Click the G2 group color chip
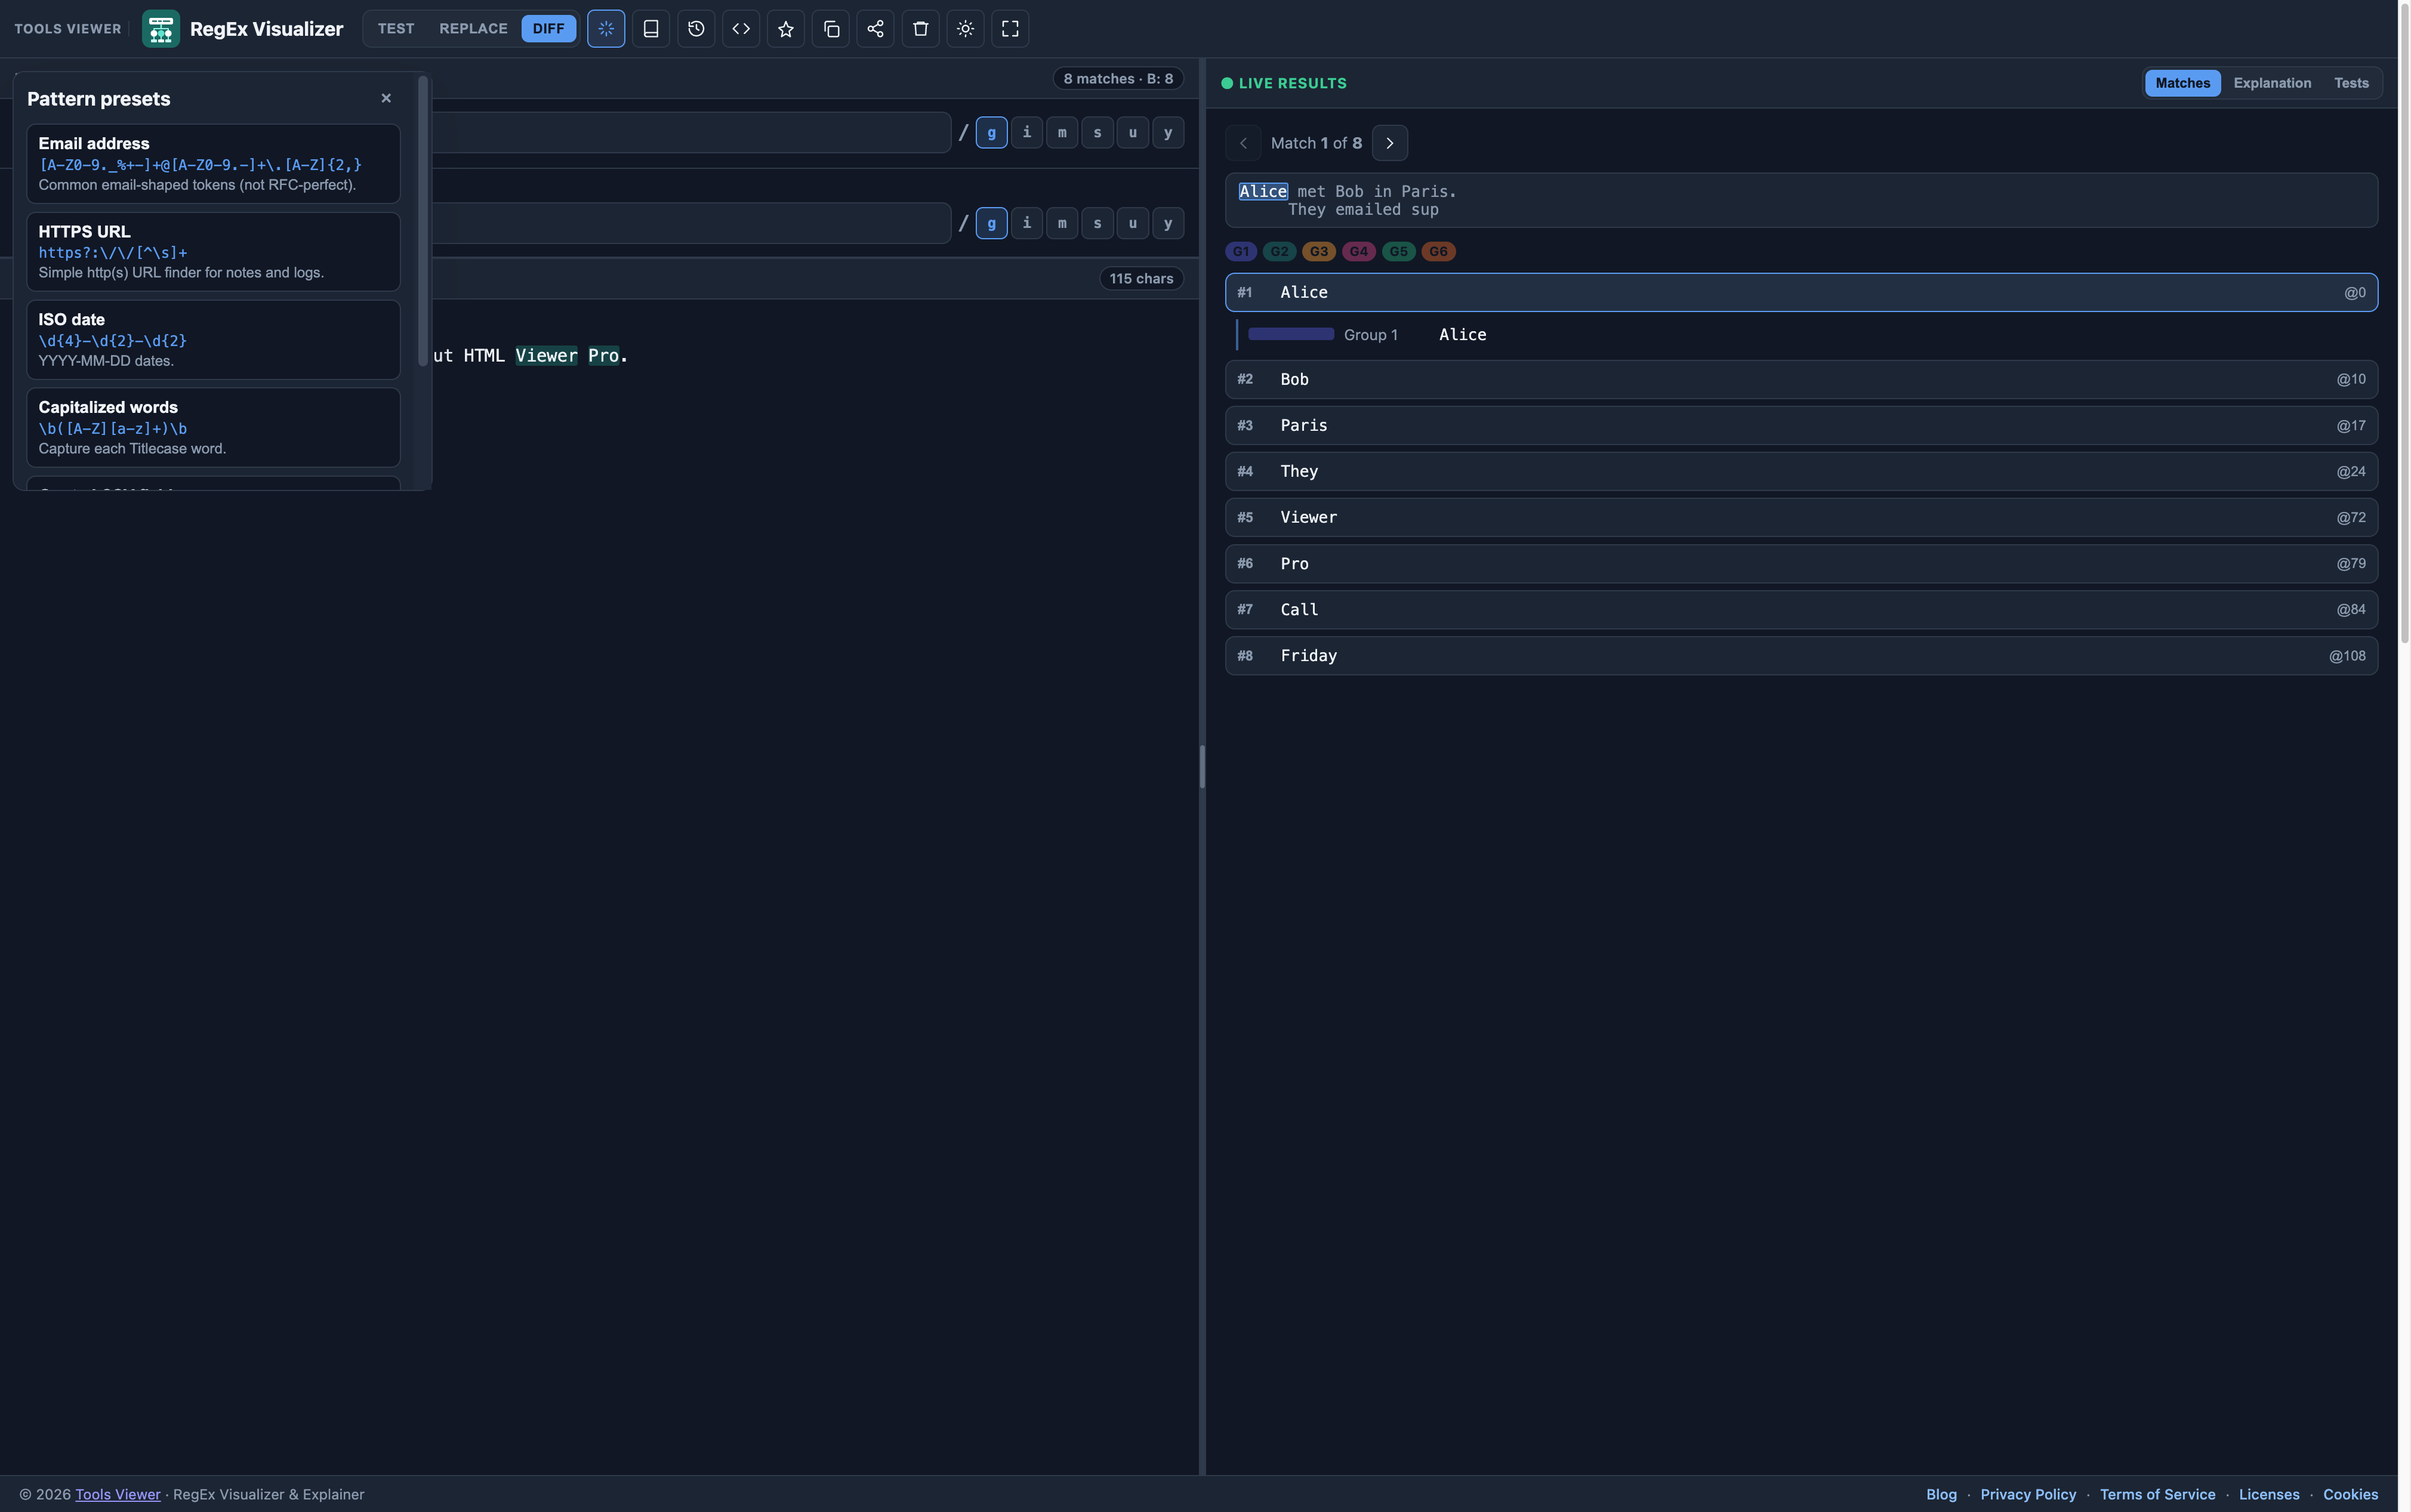This screenshot has height=1512, width=2411. coord(1279,252)
